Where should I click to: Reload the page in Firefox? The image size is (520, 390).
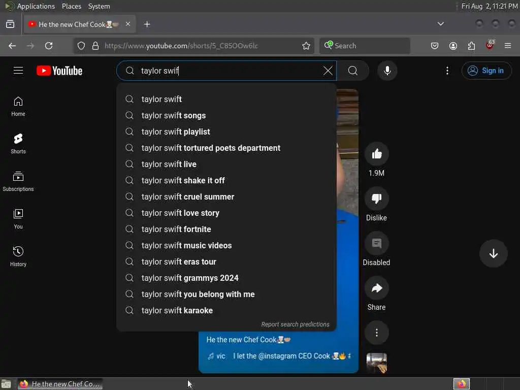(x=49, y=46)
